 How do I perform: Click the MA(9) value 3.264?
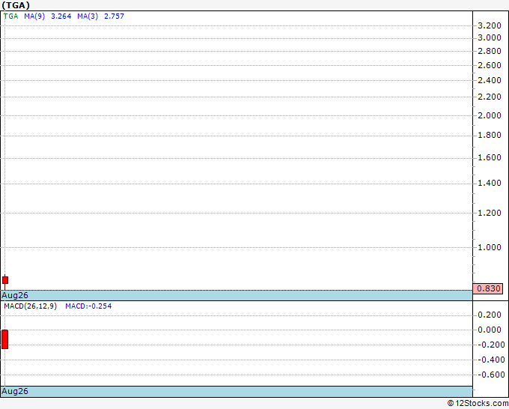[61, 16]
